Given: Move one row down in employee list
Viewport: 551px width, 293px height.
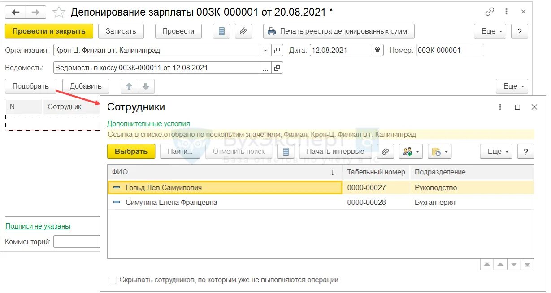Looking at the screenshot, I should pos(514,264).
